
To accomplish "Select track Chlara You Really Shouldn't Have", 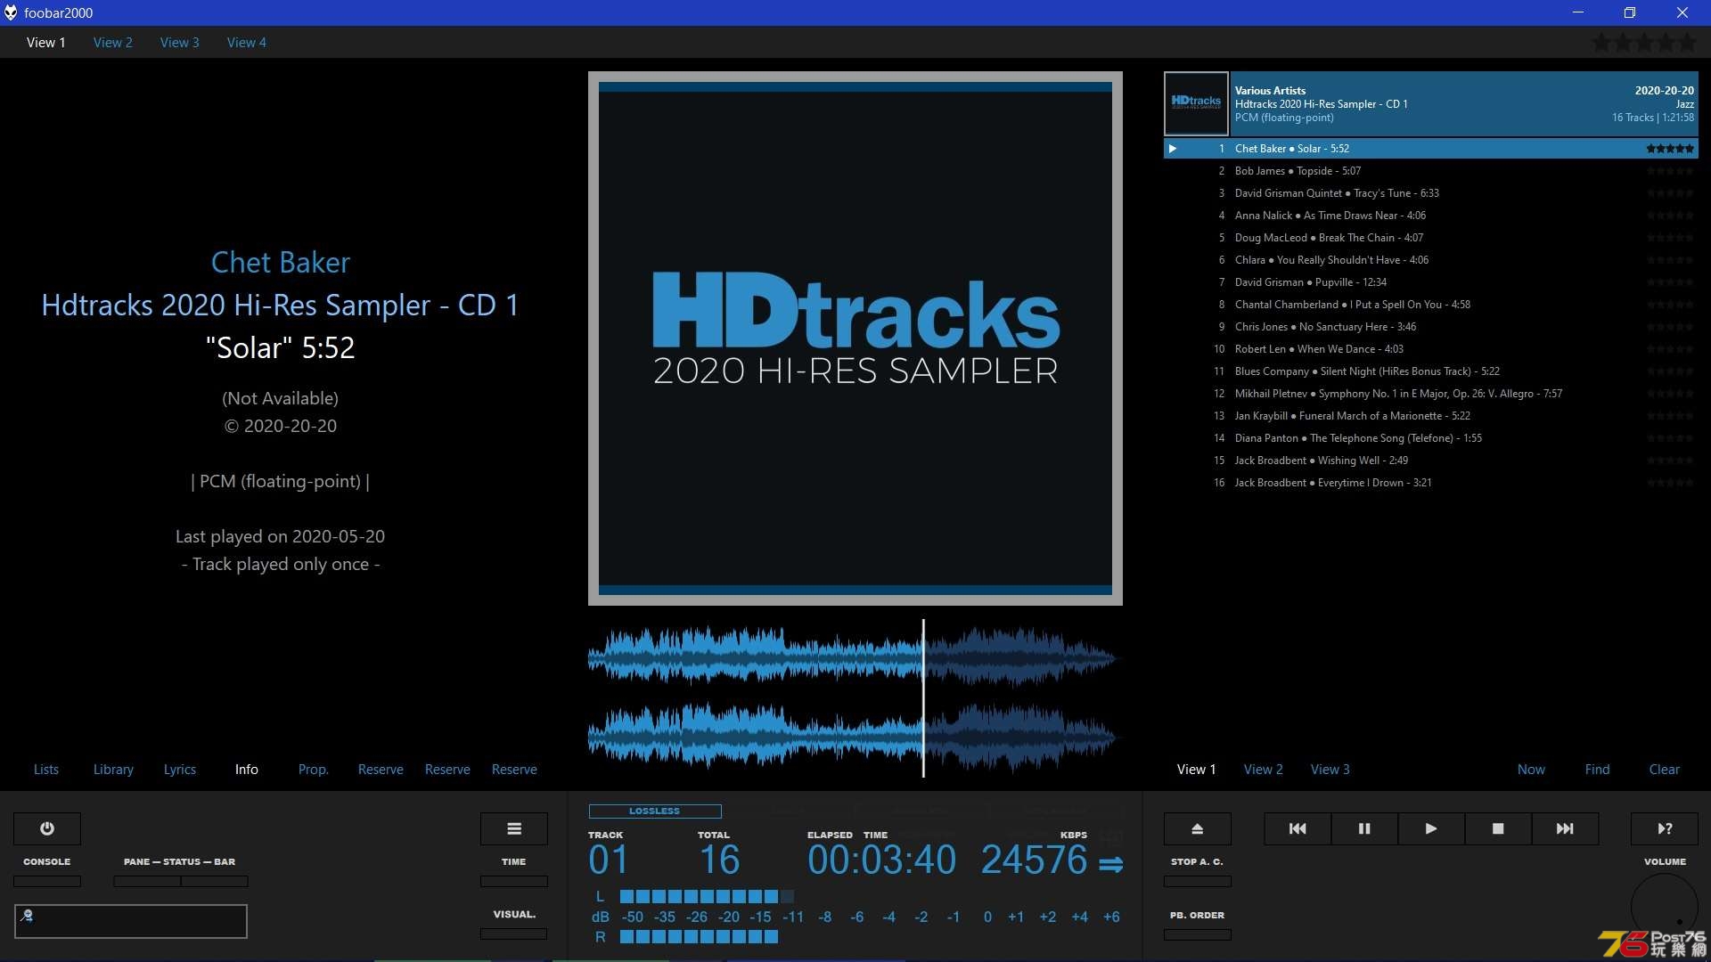I will [1431, 260].
